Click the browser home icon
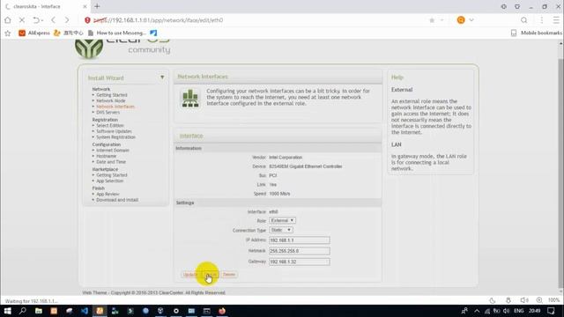The image size is (564, 317). point(8,20)
